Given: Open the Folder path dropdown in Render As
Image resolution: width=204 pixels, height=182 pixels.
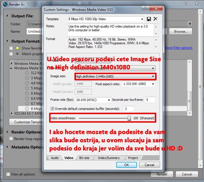Looking at the screenshot, I should 190,24.
